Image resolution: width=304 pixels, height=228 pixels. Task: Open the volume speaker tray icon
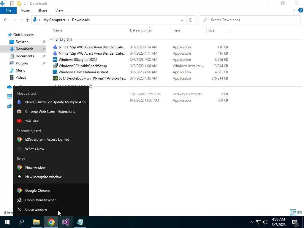[265, 222]
